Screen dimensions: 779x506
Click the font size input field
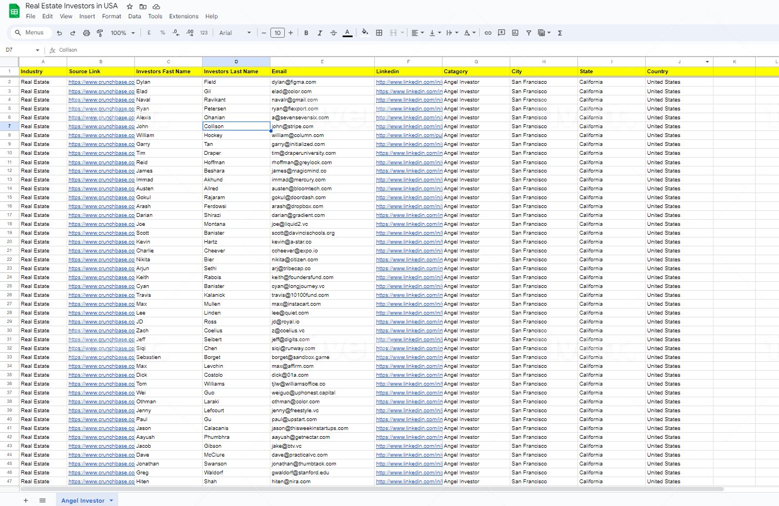tap(278, 33)
